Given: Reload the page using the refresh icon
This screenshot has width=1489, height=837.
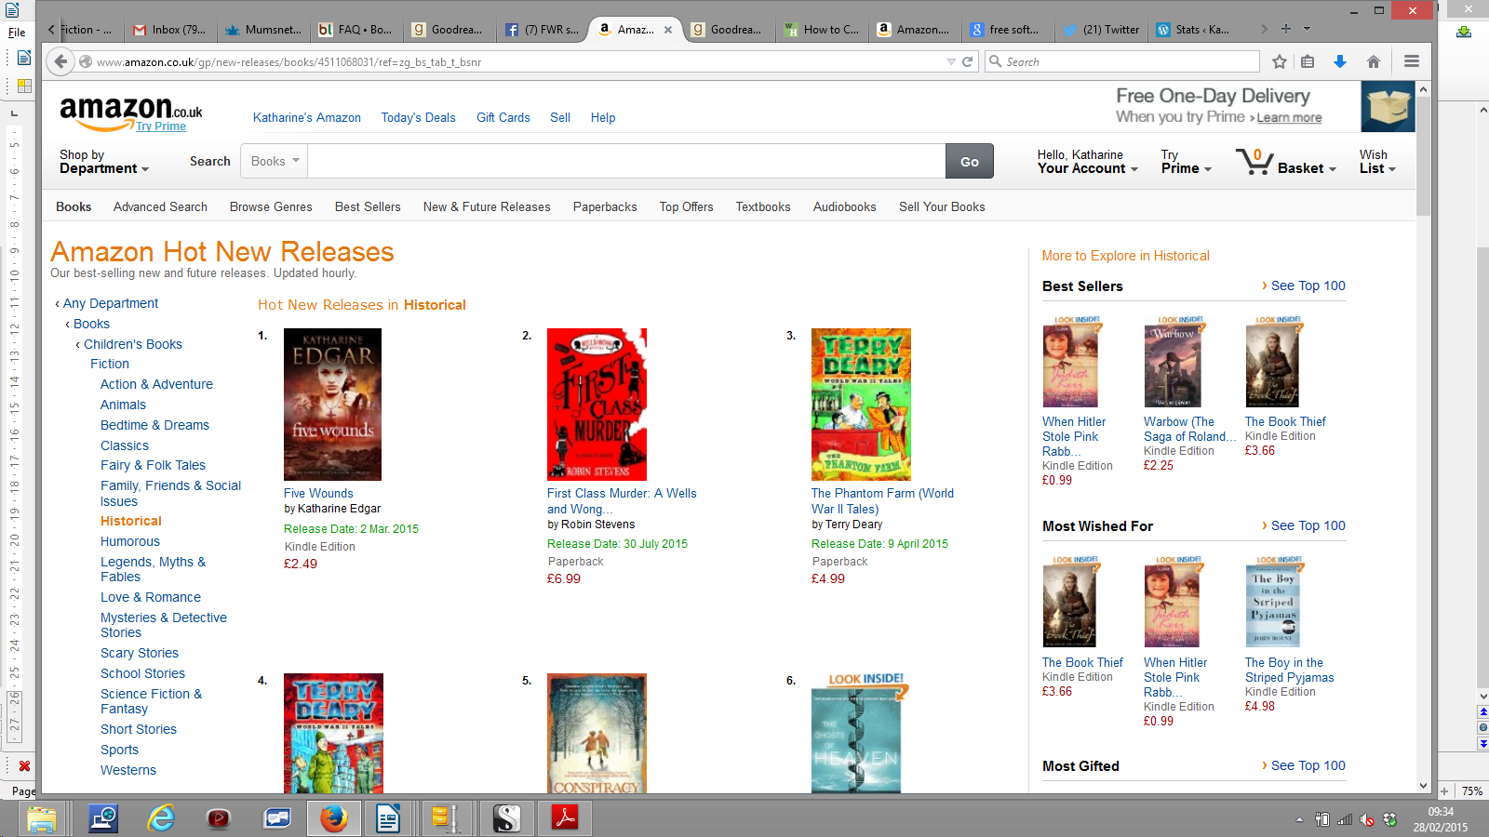Looking at the screenshot, I should coord(968,61).
